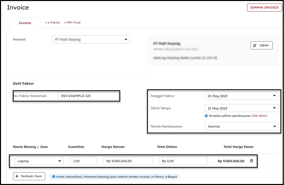Click the Kuantitas field showing 1,00
Screen dimensions: 284x185
tap(83, 161)
